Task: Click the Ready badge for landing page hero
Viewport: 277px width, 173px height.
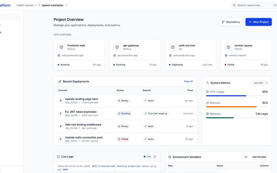Action: tap(123, 101)
